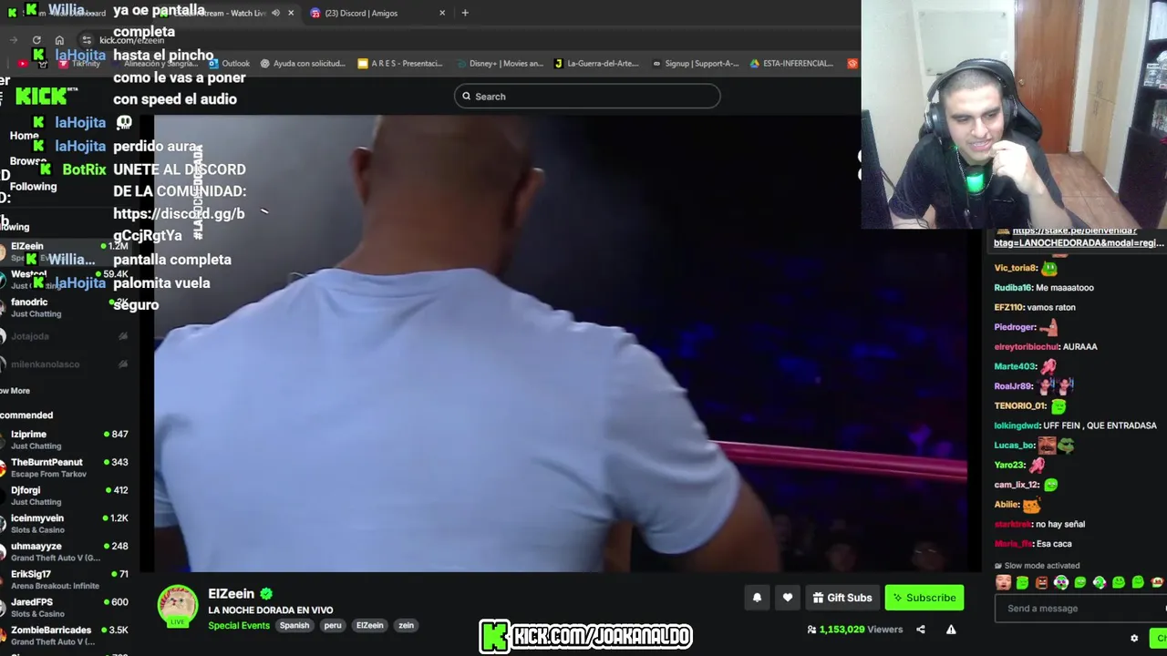Open Iziprime recommended channel
The height and width of the screenshot is (656, 1167).
[x=64, y=440]
